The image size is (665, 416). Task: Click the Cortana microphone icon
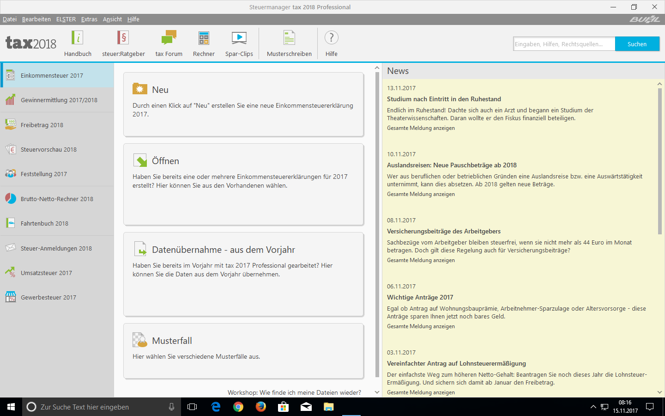pos(171,407)
